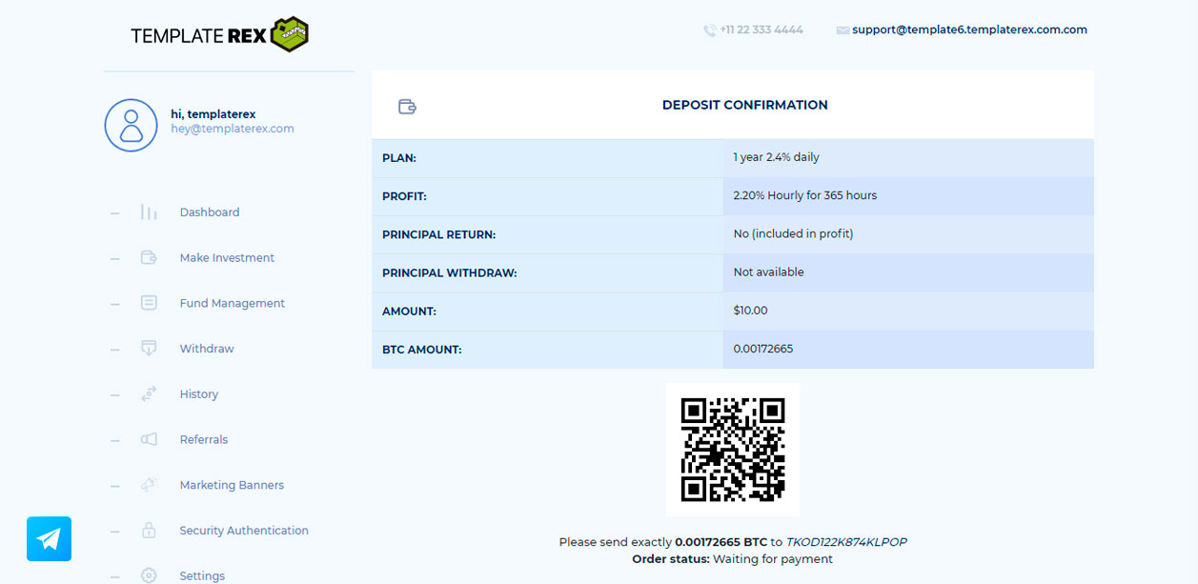
Task: Open the History menu entry
Action: click(x=199, y=394)
